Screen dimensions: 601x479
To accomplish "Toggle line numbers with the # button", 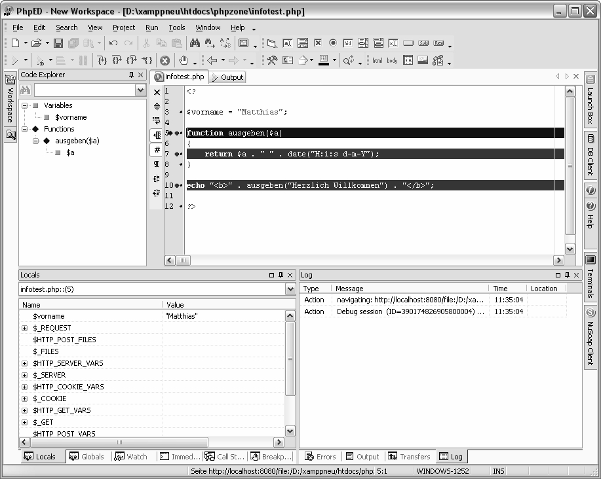I will tap(157, 149).
